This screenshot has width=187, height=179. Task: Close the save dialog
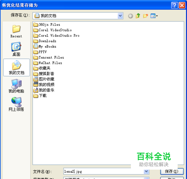(182, 5)
